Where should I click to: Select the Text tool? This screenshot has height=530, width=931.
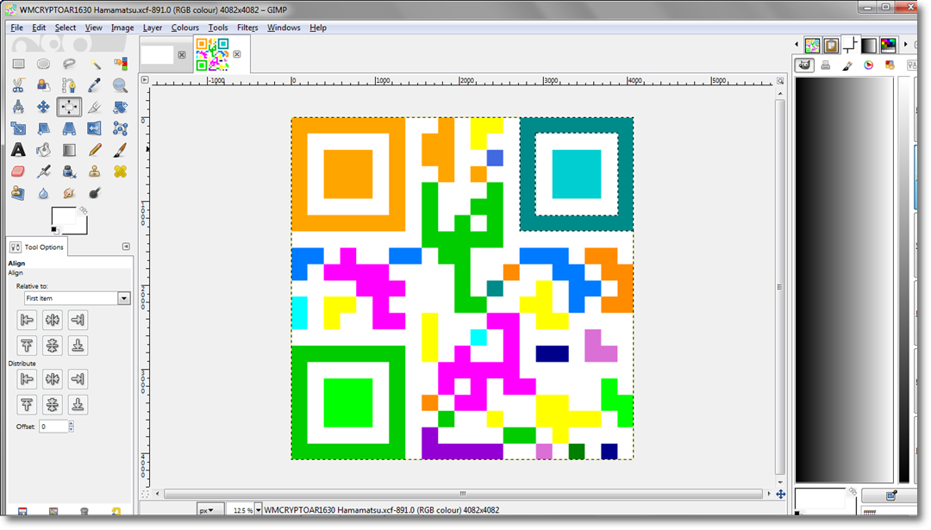coord(18,150)
